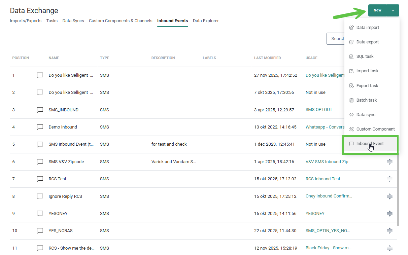The height and width of the screenshot is (255, 408).
Task: Click the Custom Component tools icon
Action: coord(351,129)
